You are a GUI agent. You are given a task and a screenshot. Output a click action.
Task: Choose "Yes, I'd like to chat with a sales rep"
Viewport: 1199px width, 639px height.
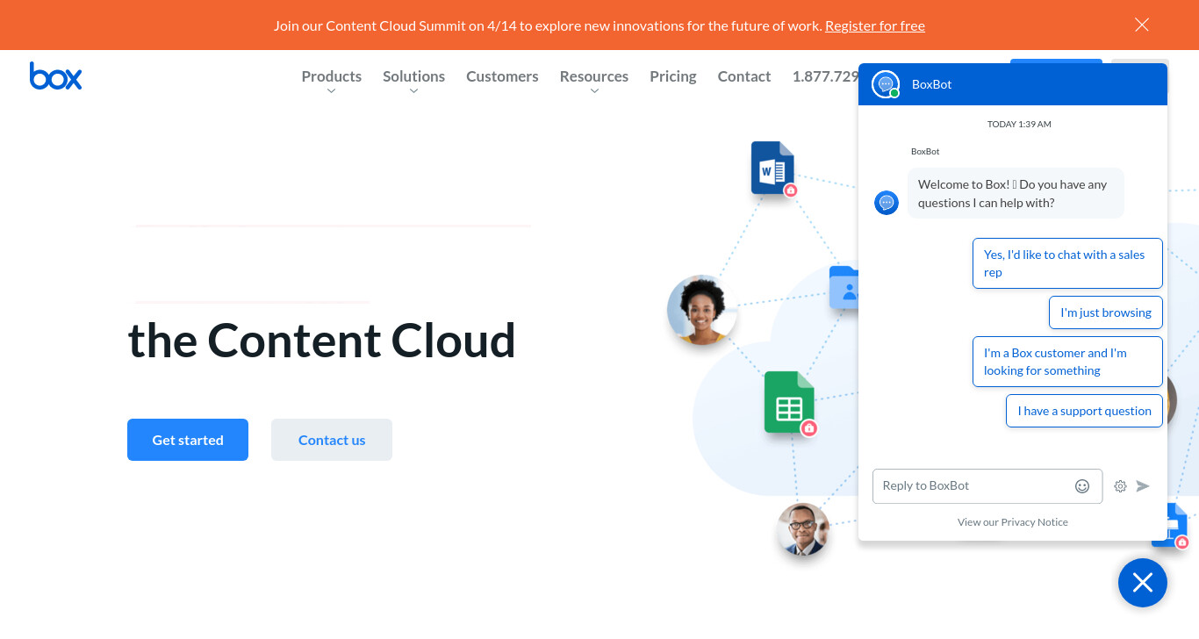coord(1067,263)
